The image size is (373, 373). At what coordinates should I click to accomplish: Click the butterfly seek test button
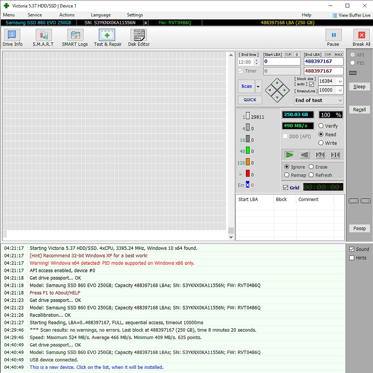[335, 155]
